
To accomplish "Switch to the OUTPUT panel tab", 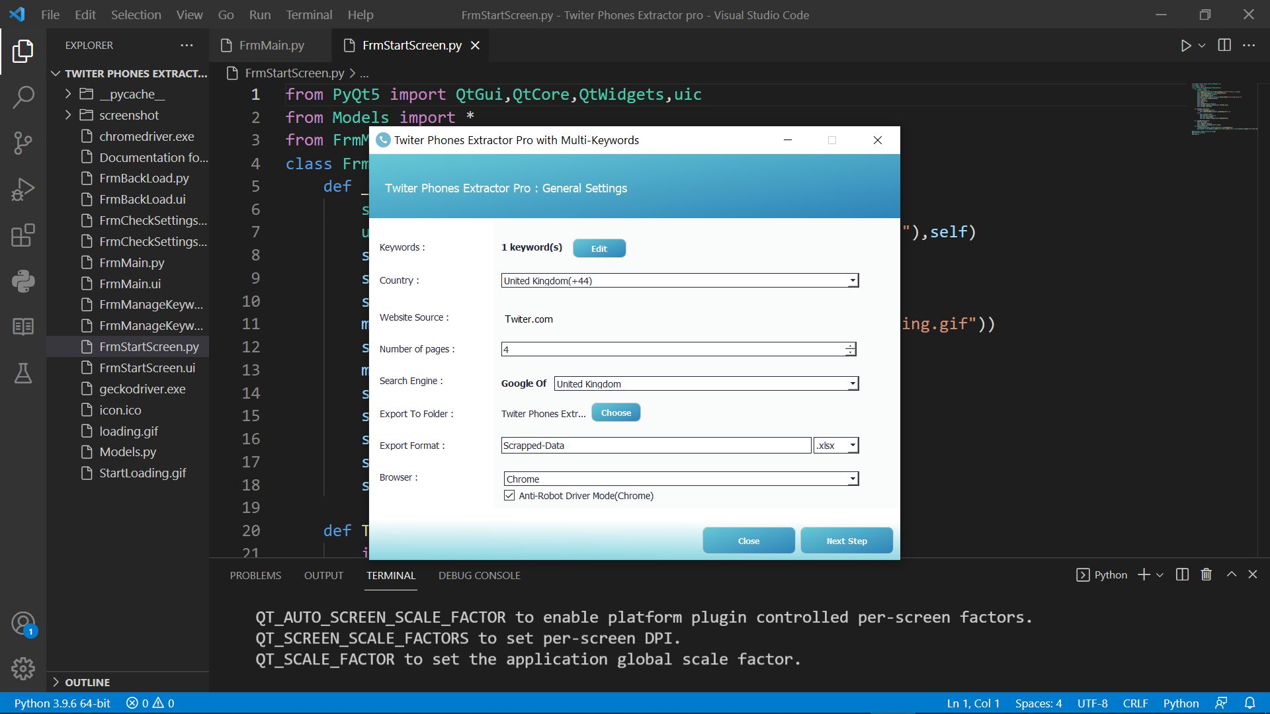I will tap(323, 575).
